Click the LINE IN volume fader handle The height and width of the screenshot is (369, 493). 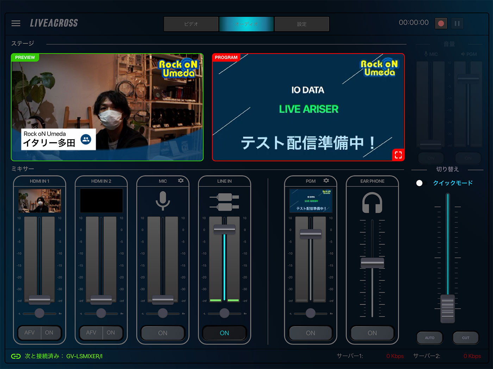224,229
